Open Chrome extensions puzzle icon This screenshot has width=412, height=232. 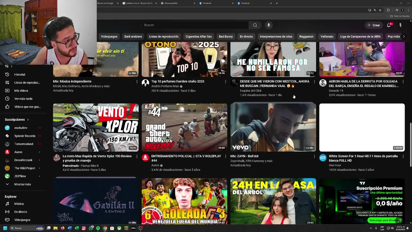[x=388, y=10]
